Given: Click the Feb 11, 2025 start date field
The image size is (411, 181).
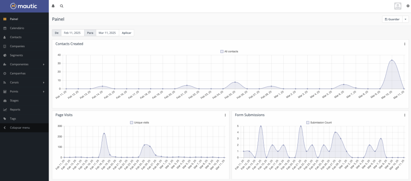Looking at the screenshot, I should pyautogui.click(x=72, y=33).
